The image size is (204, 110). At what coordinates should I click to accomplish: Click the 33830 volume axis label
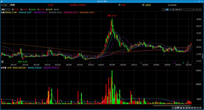[x=198, y=70]
